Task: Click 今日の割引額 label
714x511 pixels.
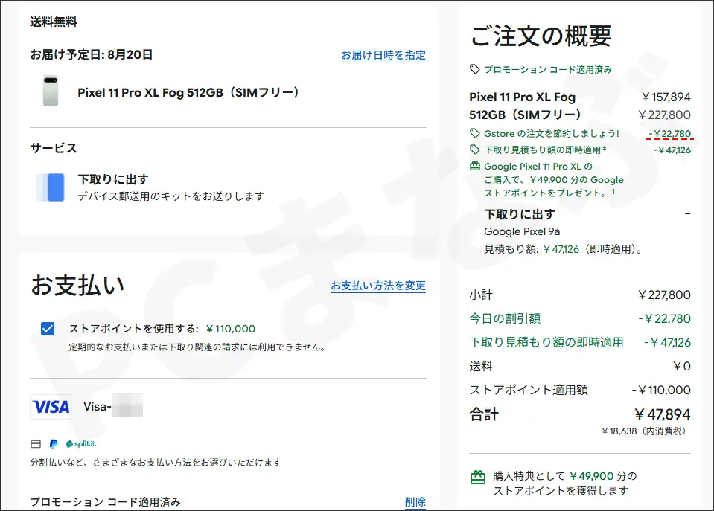Action: [505, 318]
